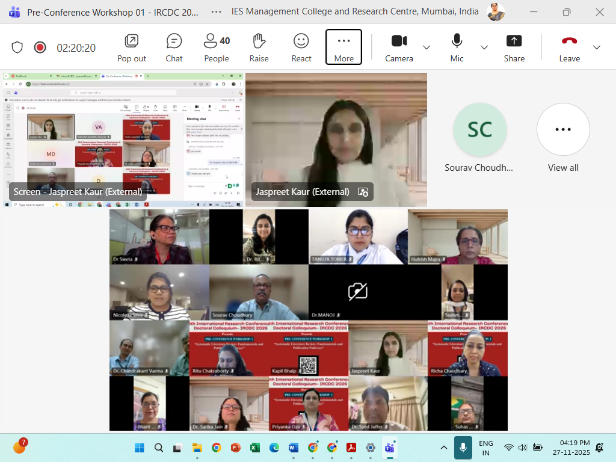Select TANUJA TOMER video tile
Image resolution: width=616 pixels, height=462 pixels.
(x=359, y=237)
